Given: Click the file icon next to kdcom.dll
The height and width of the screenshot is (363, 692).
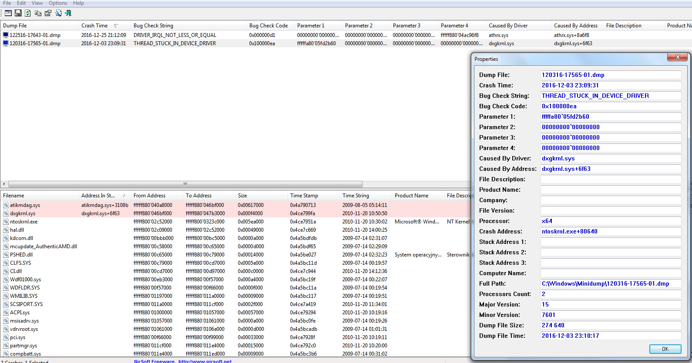Looking at the screenshot, I should coord(6,238).
